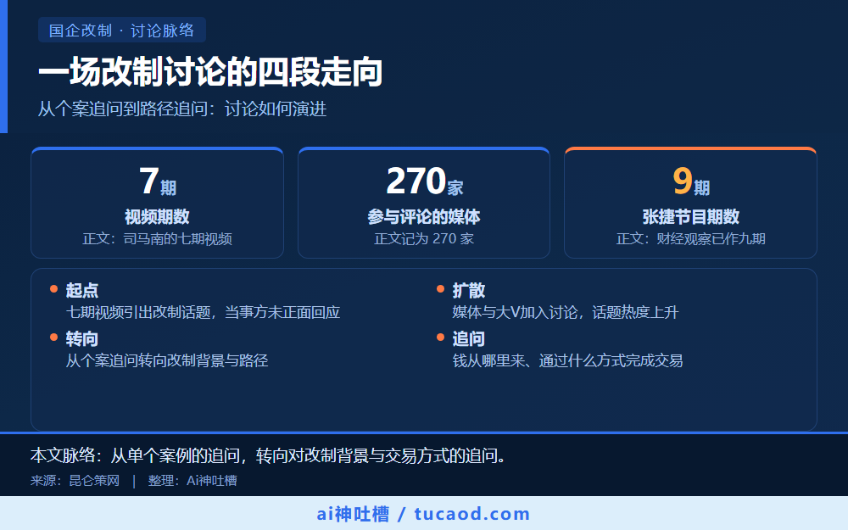Click the orange bullet beside 追问

pos(440,338)
